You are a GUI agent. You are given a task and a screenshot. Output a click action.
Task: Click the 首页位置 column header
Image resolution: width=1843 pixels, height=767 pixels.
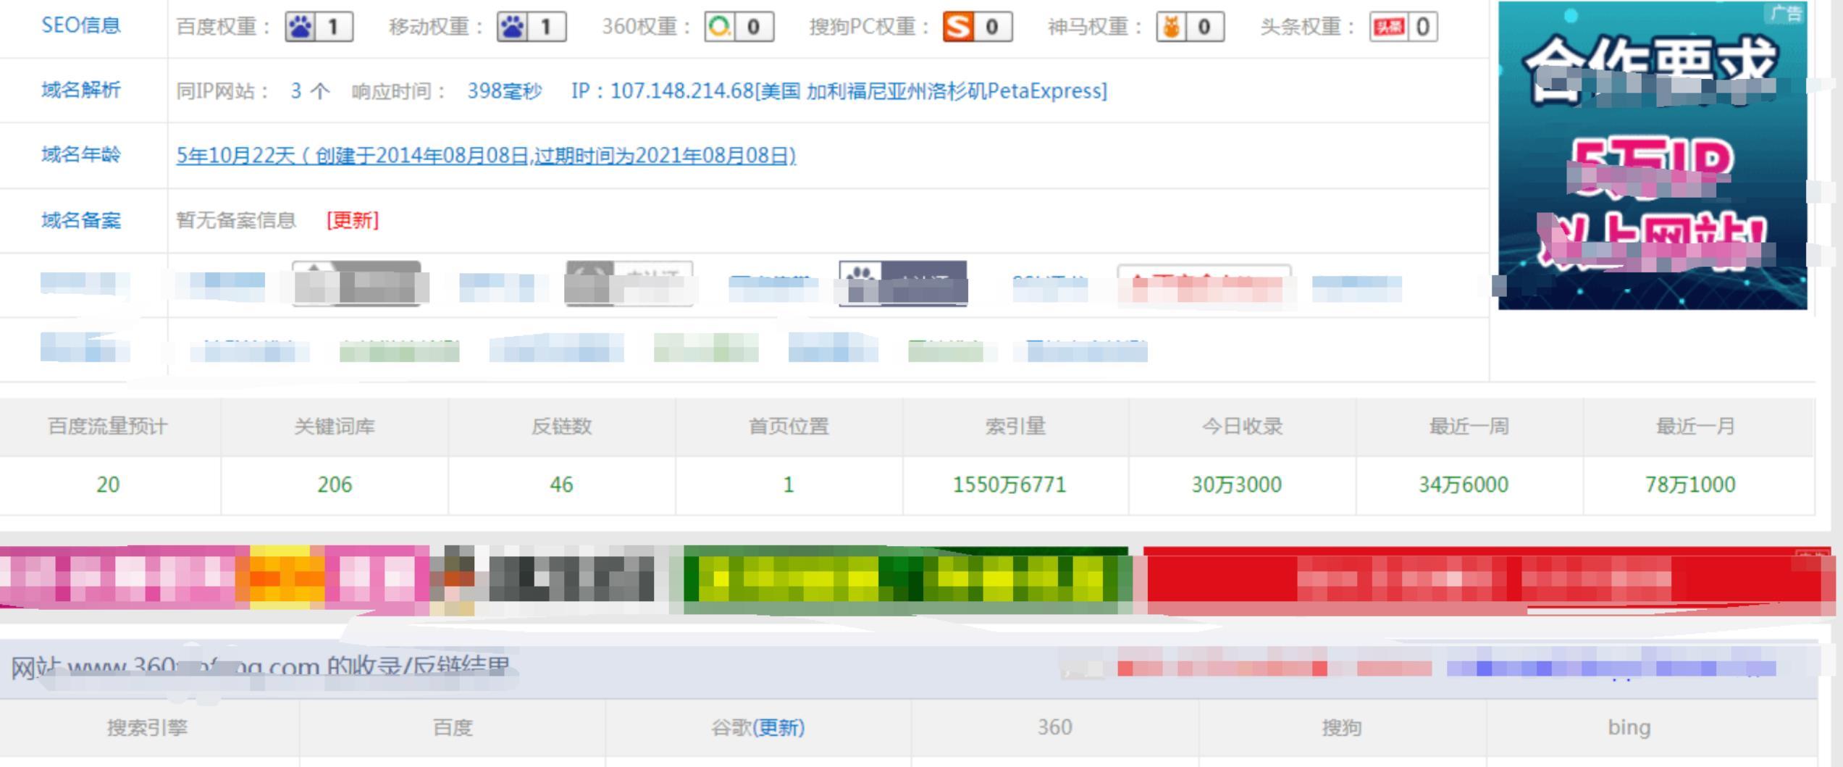point(789,426)
